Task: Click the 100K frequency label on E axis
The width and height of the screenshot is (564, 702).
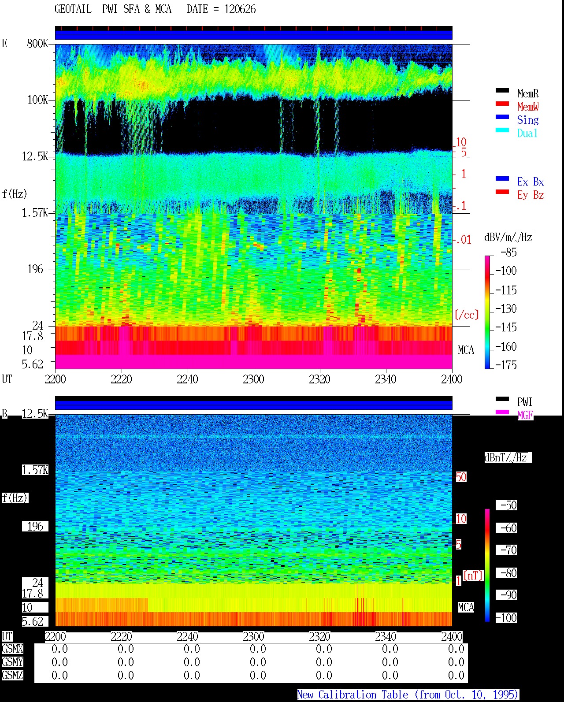Action: coord(38,100)
